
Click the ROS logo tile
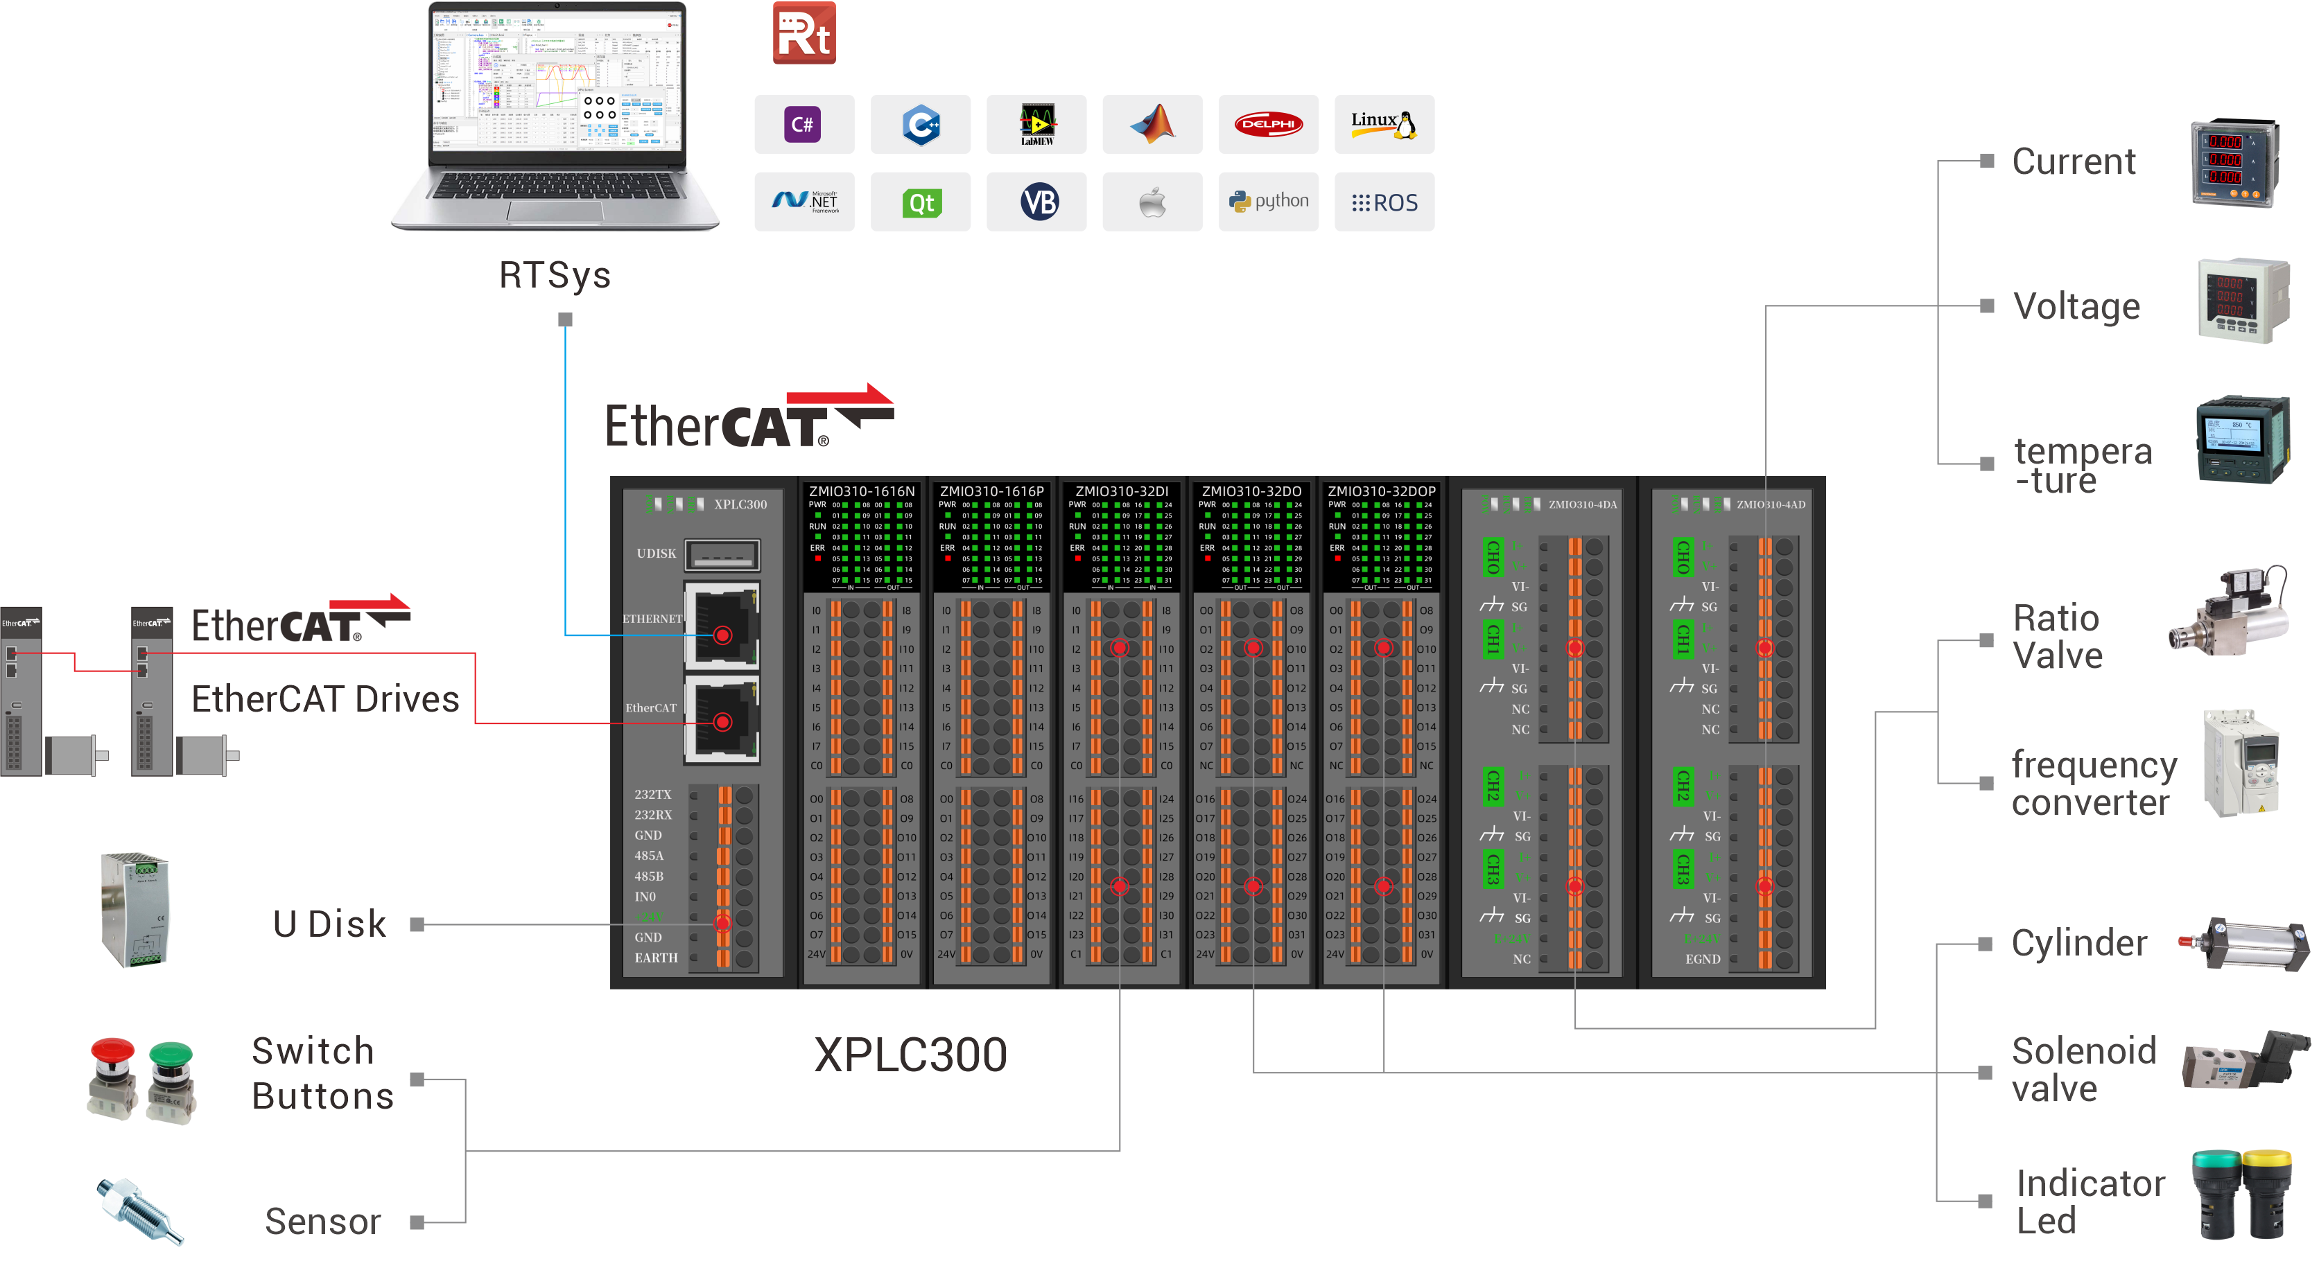[x=1384, y=202]
